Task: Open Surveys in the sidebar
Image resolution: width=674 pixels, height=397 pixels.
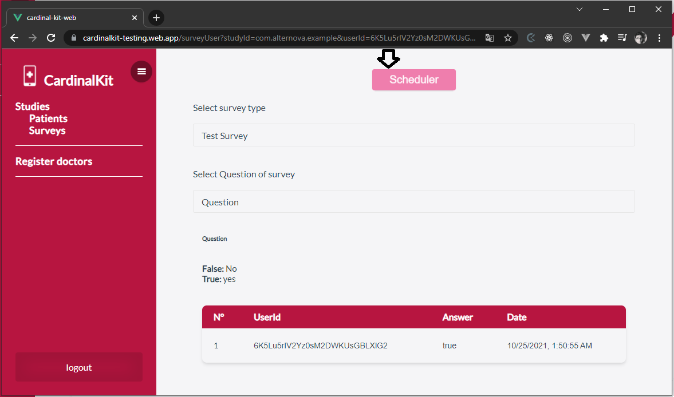Action: pos(47,130)
